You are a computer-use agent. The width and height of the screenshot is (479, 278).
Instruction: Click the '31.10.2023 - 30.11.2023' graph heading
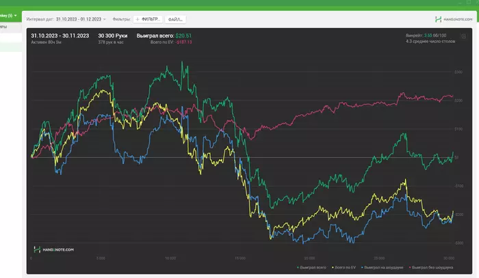click(x=60, y=36)
